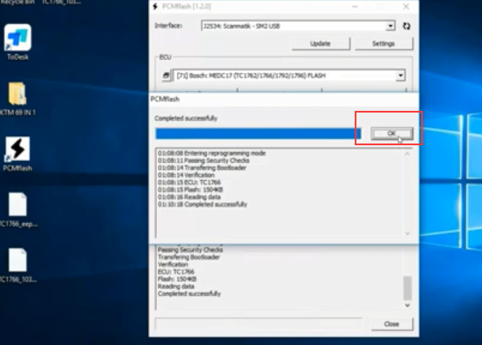Click the dialog log scroll up arrow
Viewport: 482px width, 345px height.
[x=407, y=154]
